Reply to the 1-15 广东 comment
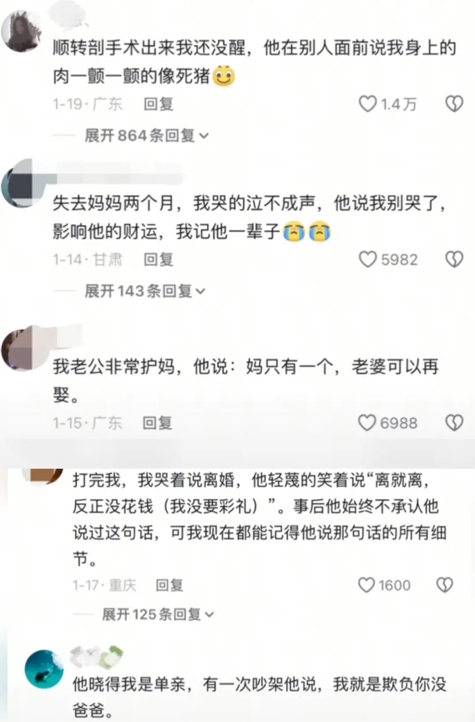Image resolution: width=475 pixels, height=722 pixels. [157, 423]
